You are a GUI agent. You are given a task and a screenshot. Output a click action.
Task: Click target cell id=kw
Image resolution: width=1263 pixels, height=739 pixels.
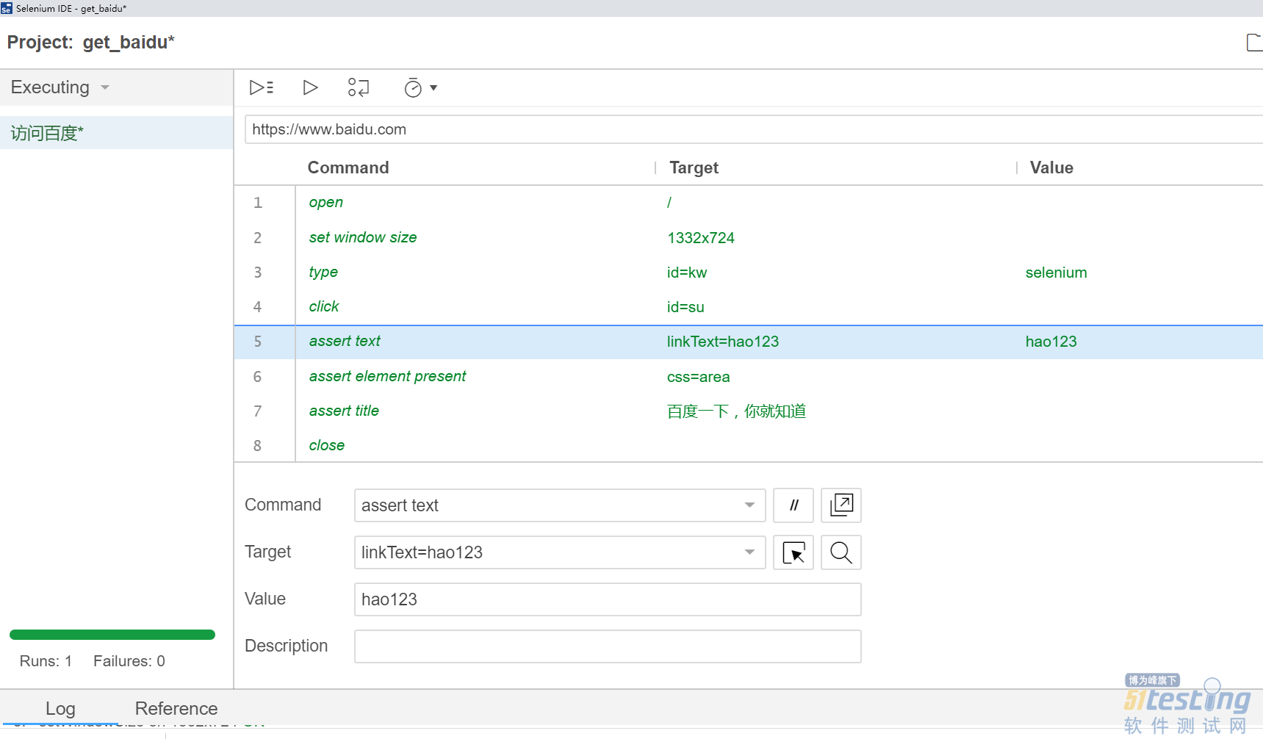coord(687,273)
